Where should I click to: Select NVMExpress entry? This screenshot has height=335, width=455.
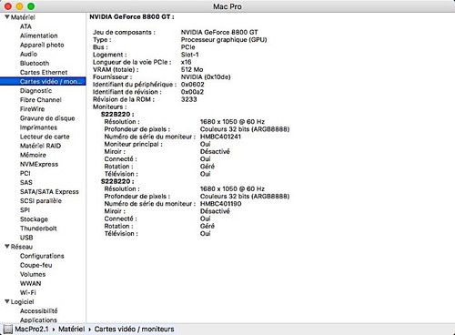coord(39,164)
